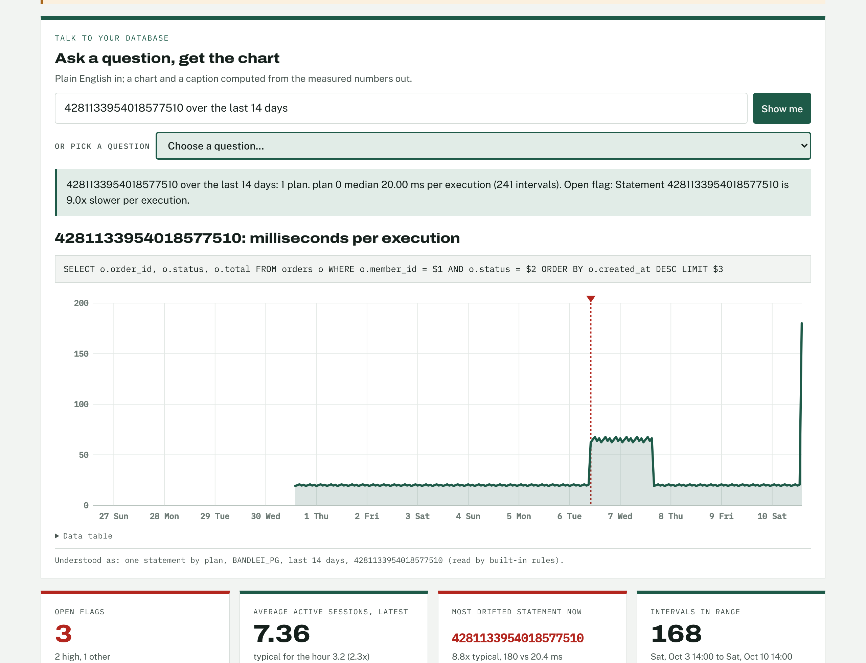Expand the Data table disclosure
The image size is (866, 663).
pyautogui.click(x=84, y=536)
